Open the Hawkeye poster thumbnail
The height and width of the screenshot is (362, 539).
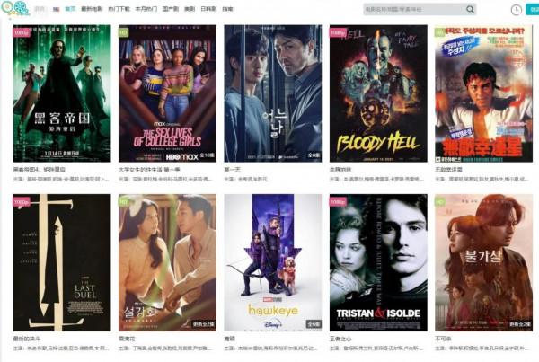(x=273, y=262)
